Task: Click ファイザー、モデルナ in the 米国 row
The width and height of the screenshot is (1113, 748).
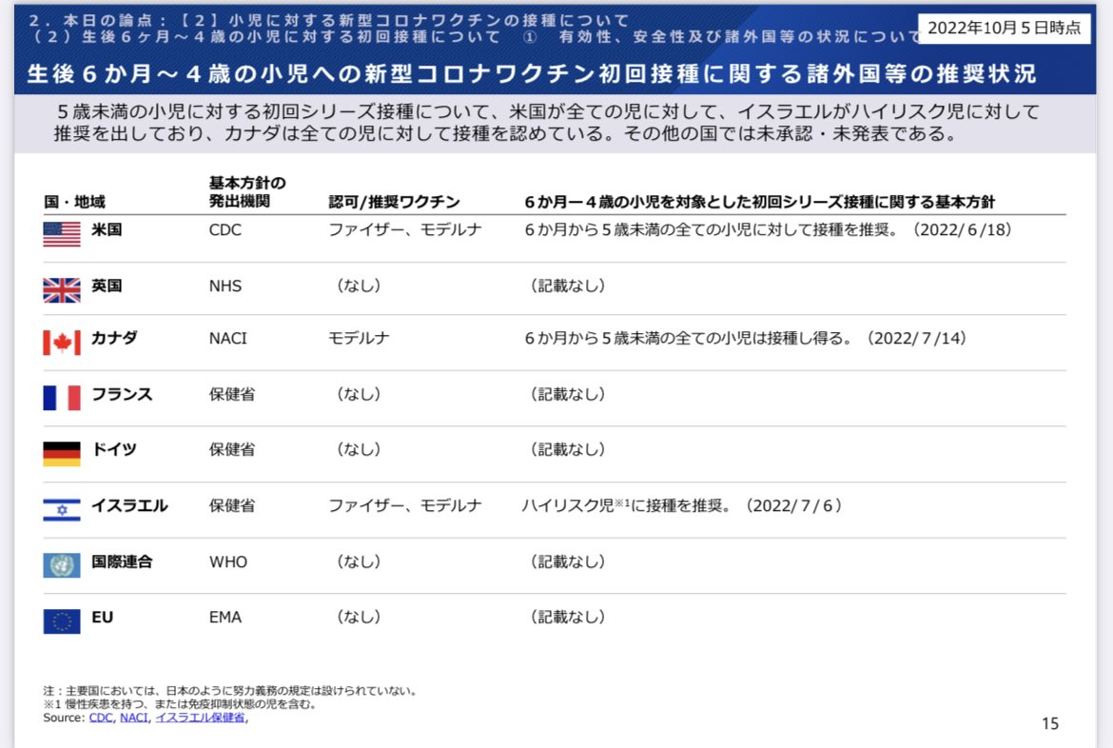Action: (x=404, y=229)
